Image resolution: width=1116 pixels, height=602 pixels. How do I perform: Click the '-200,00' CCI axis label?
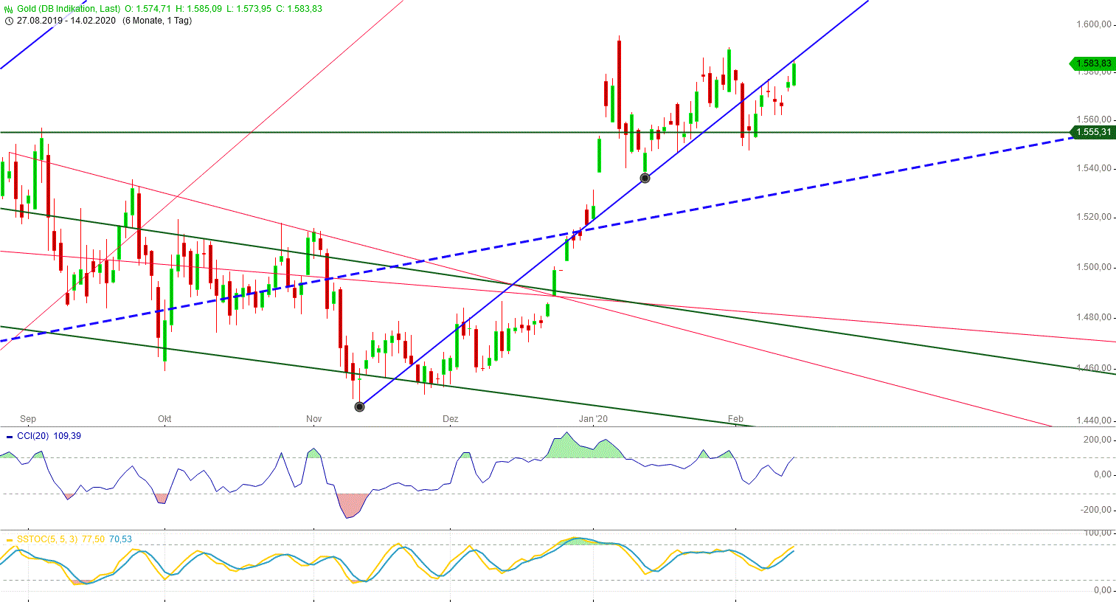[1095, 510]
